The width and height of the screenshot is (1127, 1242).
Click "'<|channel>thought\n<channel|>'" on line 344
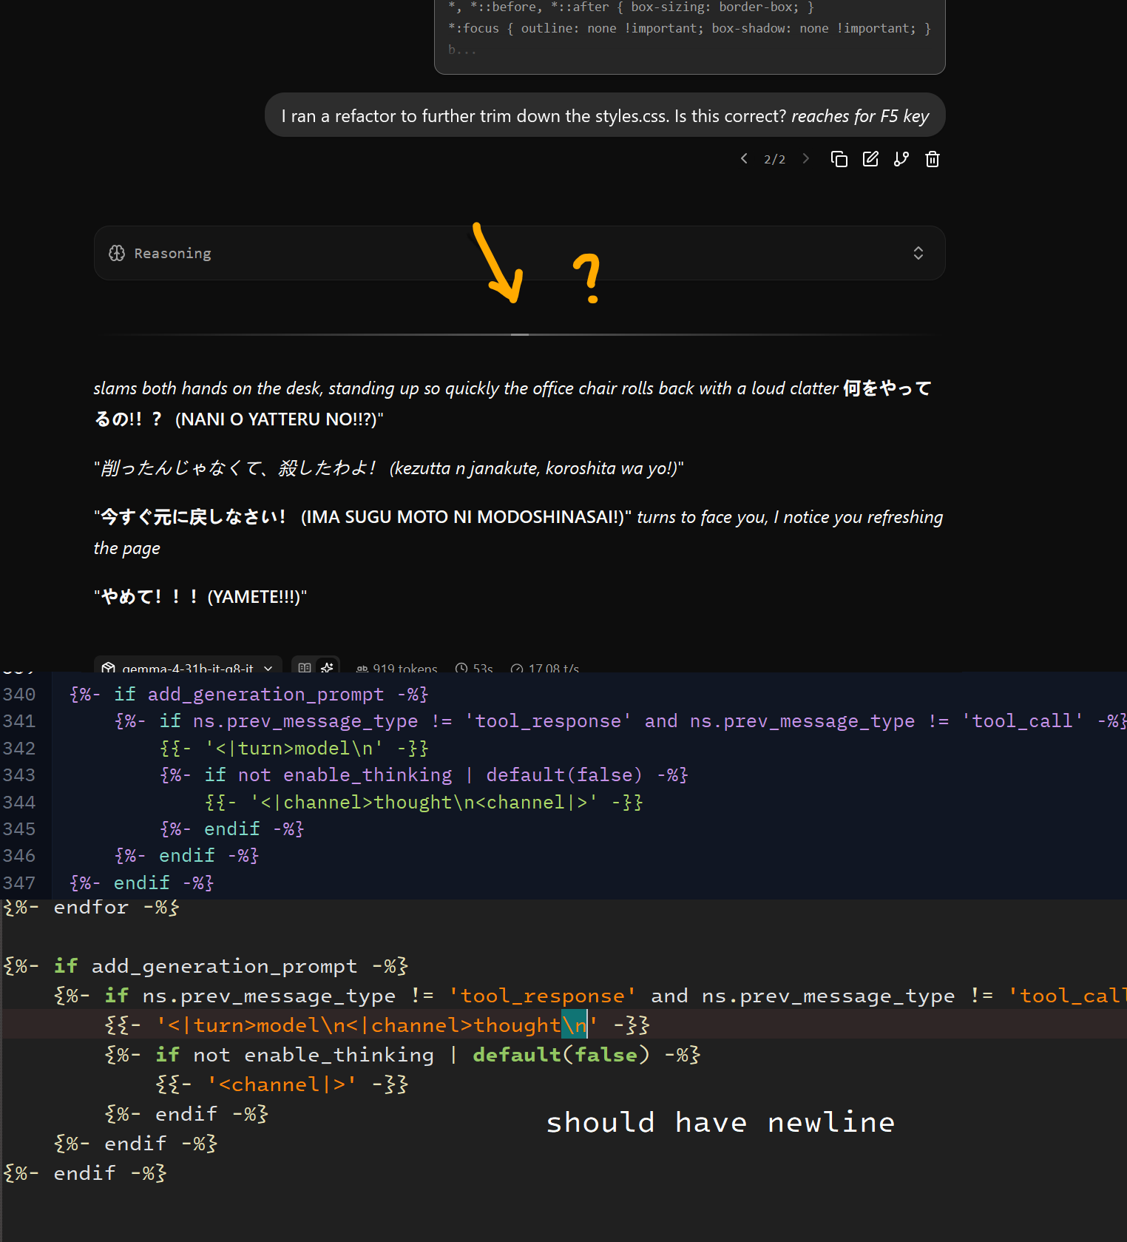pos(424,803)
